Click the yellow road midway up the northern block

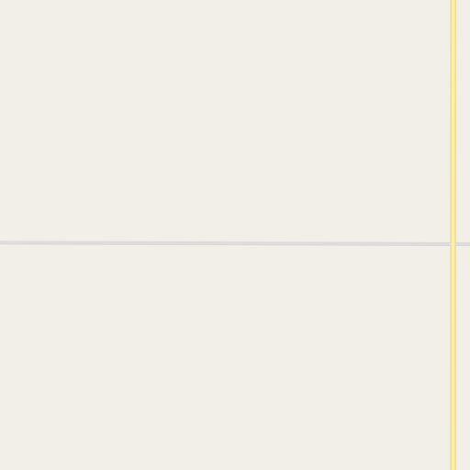click(453, 121)
